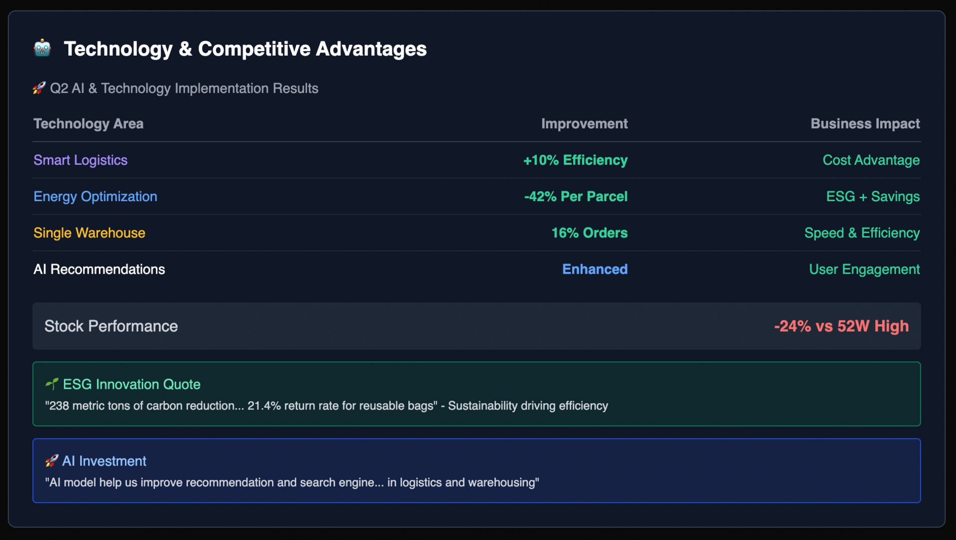Open the Energy Optimization technology area
Screen dimensions: 956x540
click(x=95, y=197)
